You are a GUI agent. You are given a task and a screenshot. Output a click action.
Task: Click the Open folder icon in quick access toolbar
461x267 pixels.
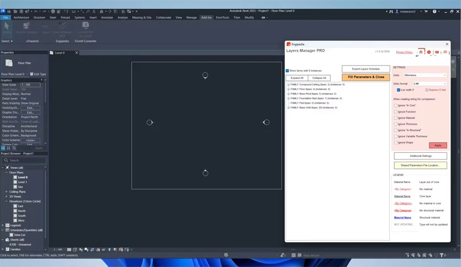point(15,12)
